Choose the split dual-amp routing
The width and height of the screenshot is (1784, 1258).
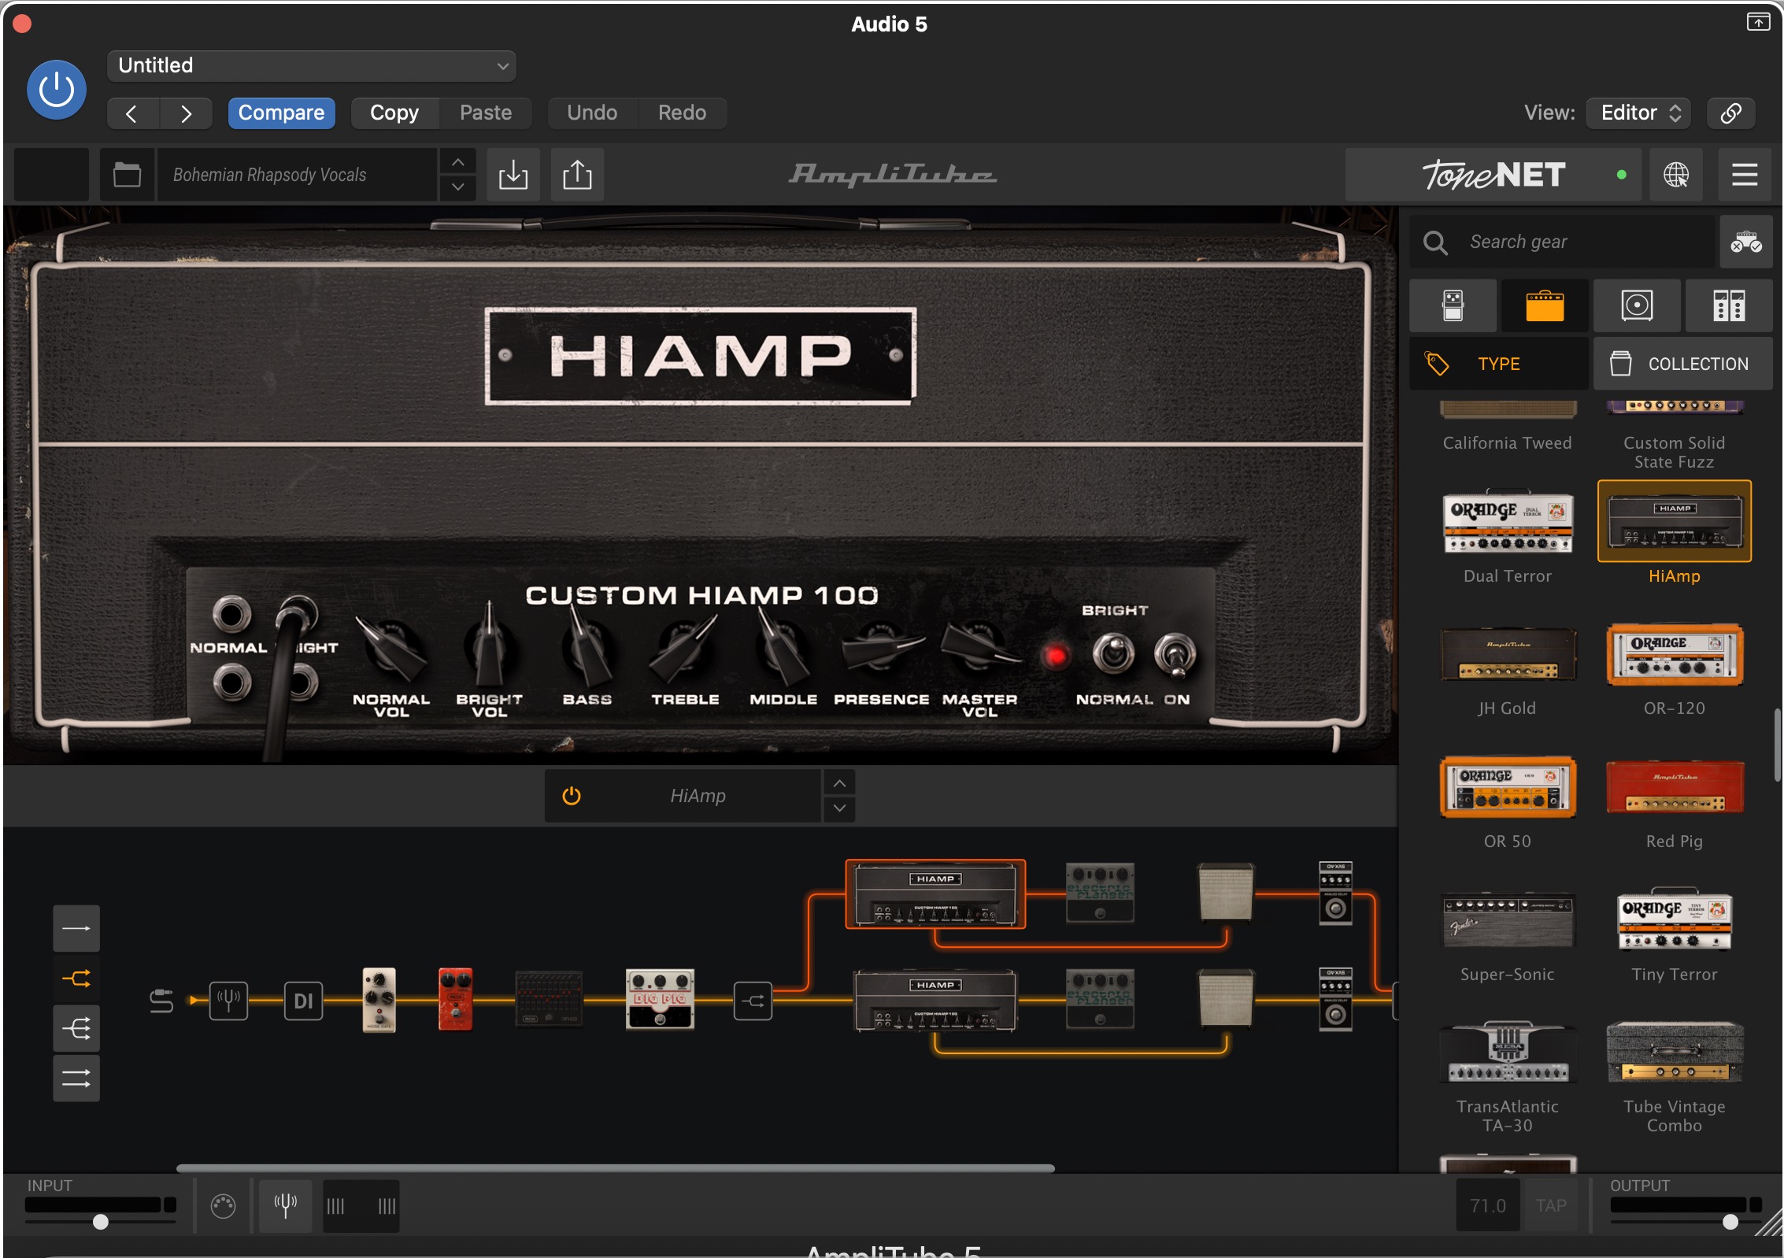coord(76,979)
